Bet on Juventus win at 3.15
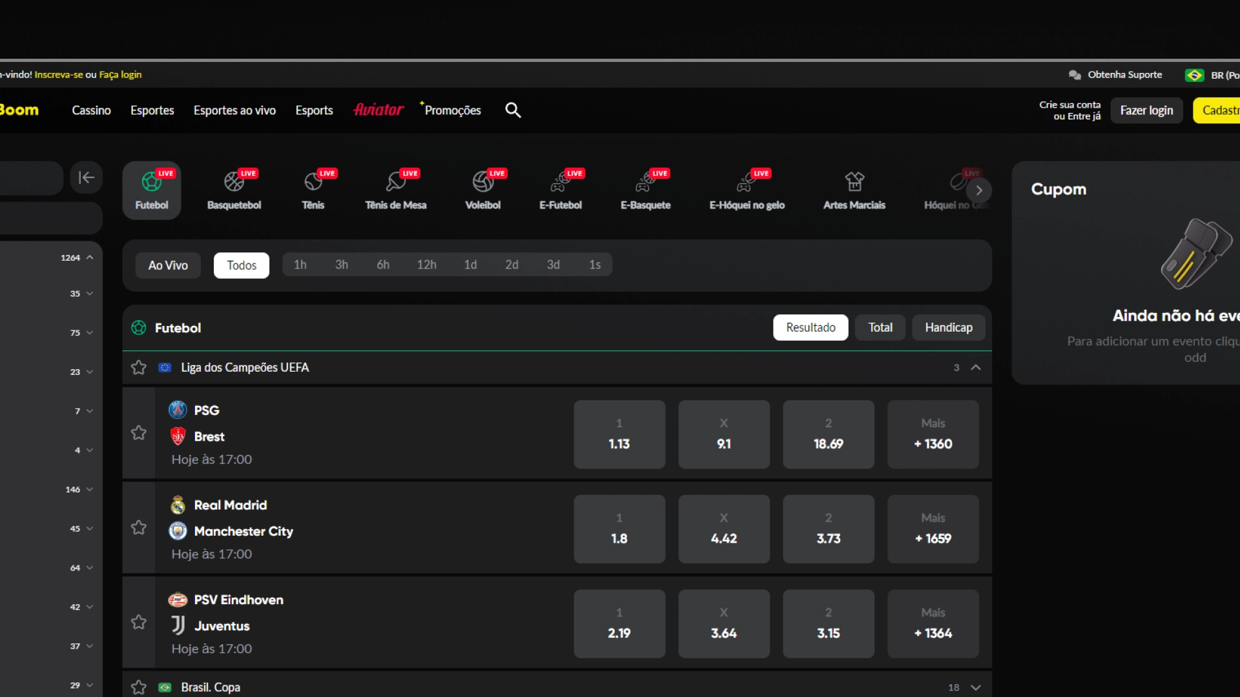 [x=829, y=623]
